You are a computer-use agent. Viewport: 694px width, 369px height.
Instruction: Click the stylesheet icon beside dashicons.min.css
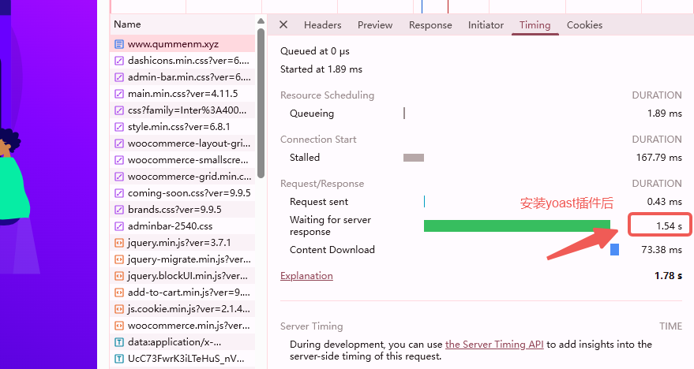pyautogui.click(x=119, y=61)
